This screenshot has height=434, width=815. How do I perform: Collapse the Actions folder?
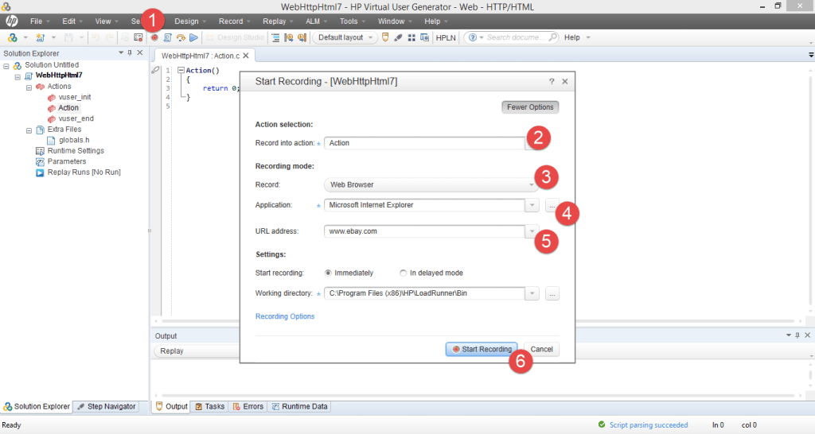(29, 87)
